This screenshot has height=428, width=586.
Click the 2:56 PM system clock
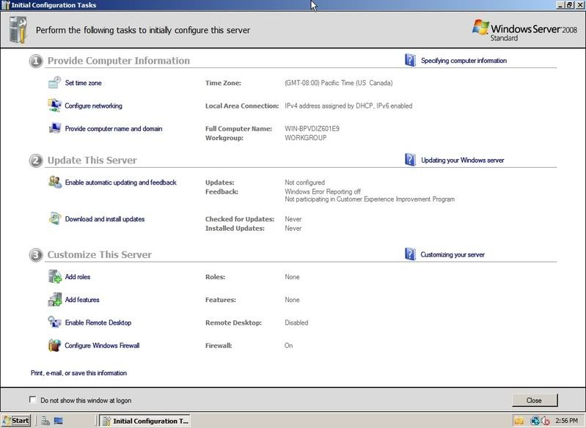coord(567,421)
